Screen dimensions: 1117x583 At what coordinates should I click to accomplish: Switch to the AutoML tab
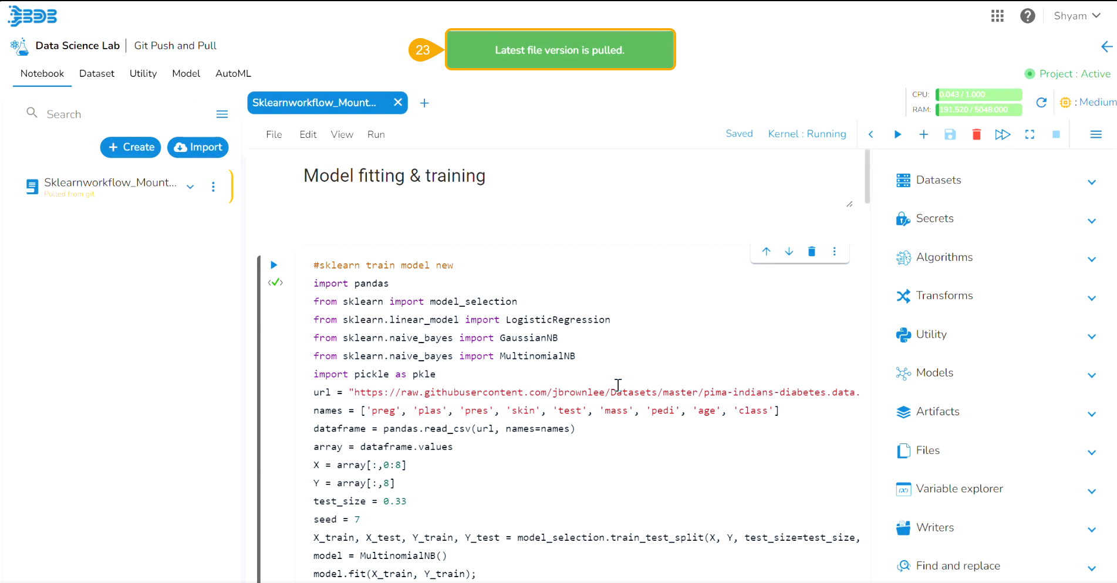coord(233,73)
